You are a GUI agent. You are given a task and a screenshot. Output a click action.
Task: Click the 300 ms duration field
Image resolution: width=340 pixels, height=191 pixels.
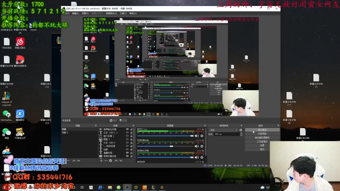(x=227, y=134)
